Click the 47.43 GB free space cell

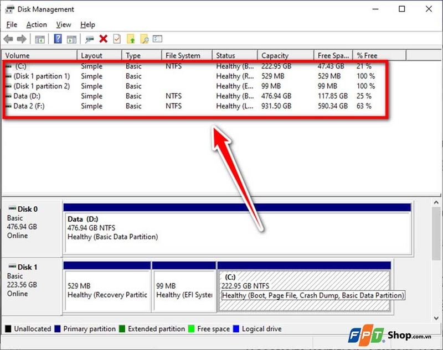tap(331, 66)
